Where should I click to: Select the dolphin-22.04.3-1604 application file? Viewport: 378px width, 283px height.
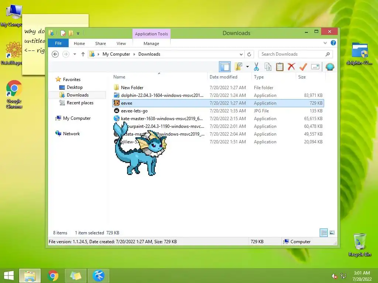pyautogui.click(x=218, y=95)
